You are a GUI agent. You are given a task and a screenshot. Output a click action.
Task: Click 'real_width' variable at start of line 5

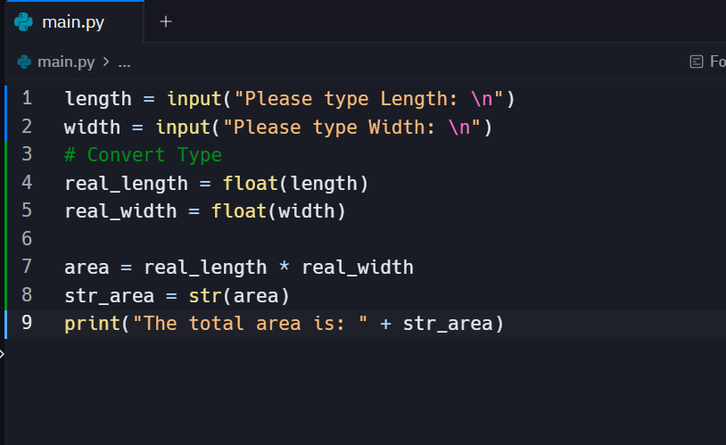click(120, 211)
